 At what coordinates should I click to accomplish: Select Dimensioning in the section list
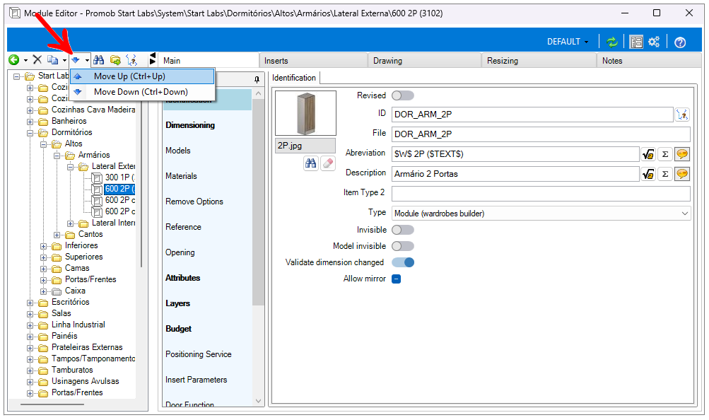click(x=190, y=125)
